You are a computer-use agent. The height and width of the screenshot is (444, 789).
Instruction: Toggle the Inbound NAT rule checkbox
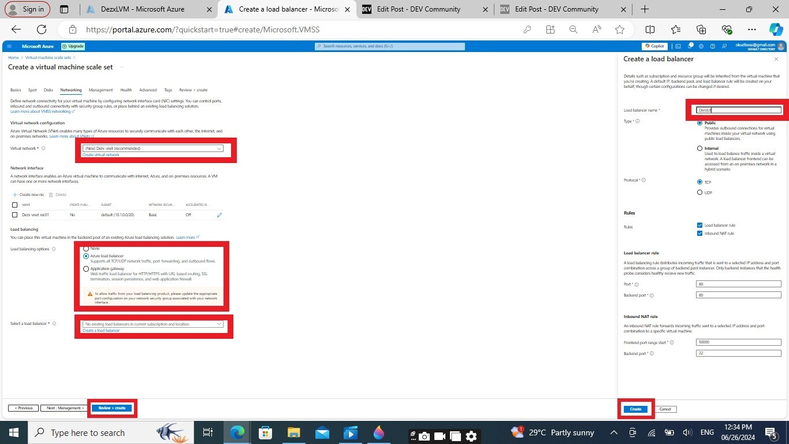point(700,234)
